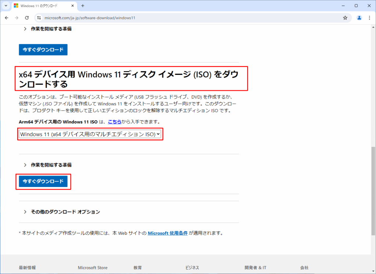Bookmark this page with the star icon

pos(345,18)
